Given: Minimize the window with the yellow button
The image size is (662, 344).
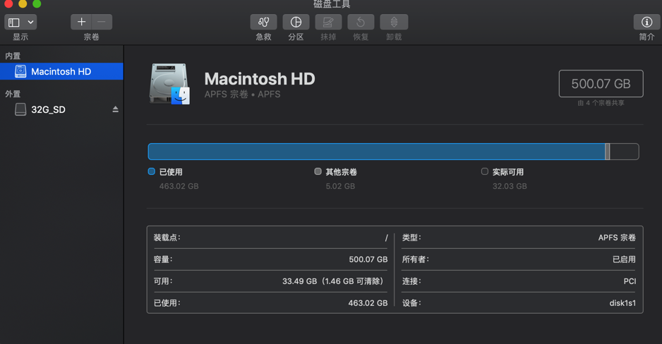Looking at the screenshot, I should point(23,4).
